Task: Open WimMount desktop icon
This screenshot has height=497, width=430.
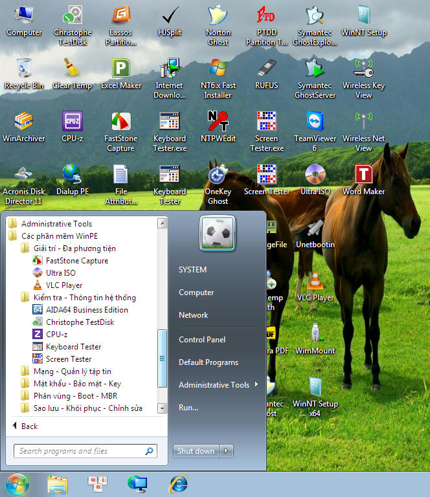Action: 315,339
